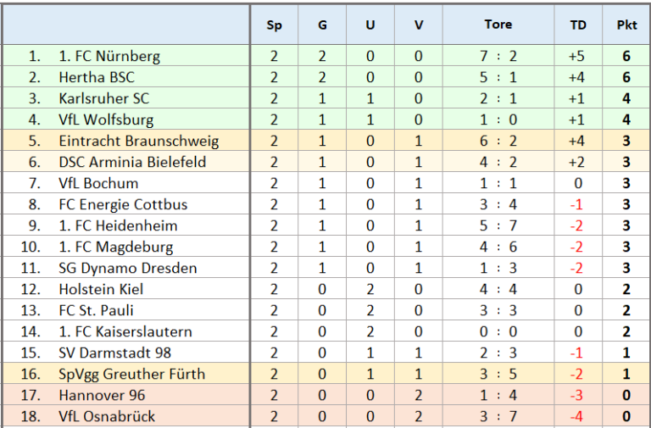Select the Tore column header
Screen dimensions: 651x428
point(498,25)
